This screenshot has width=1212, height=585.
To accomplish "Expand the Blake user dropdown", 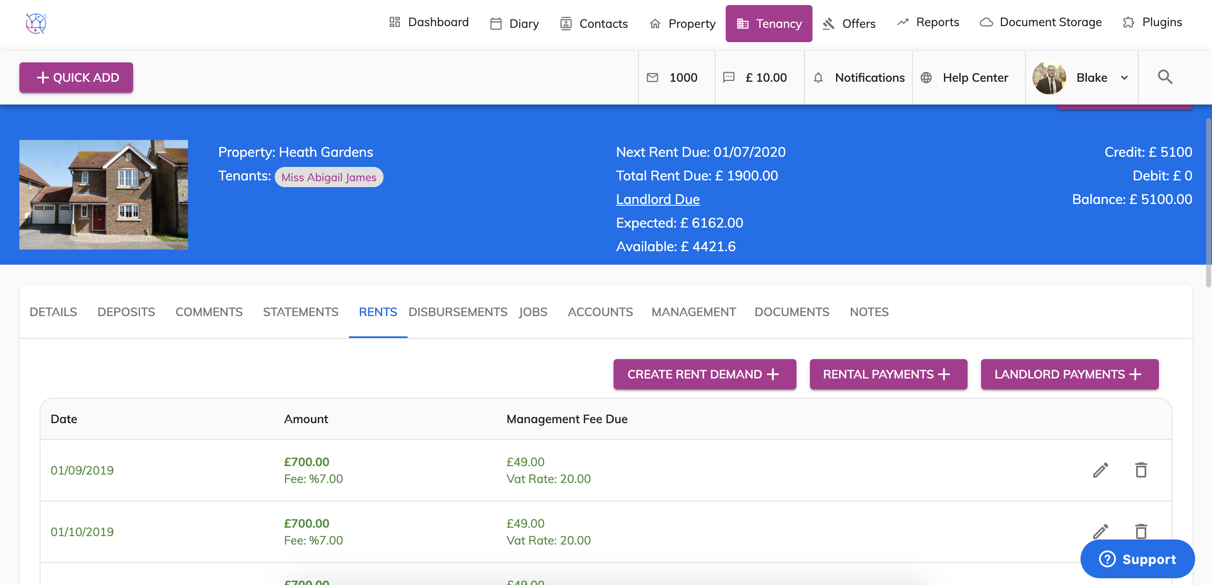I will 1124,78.
